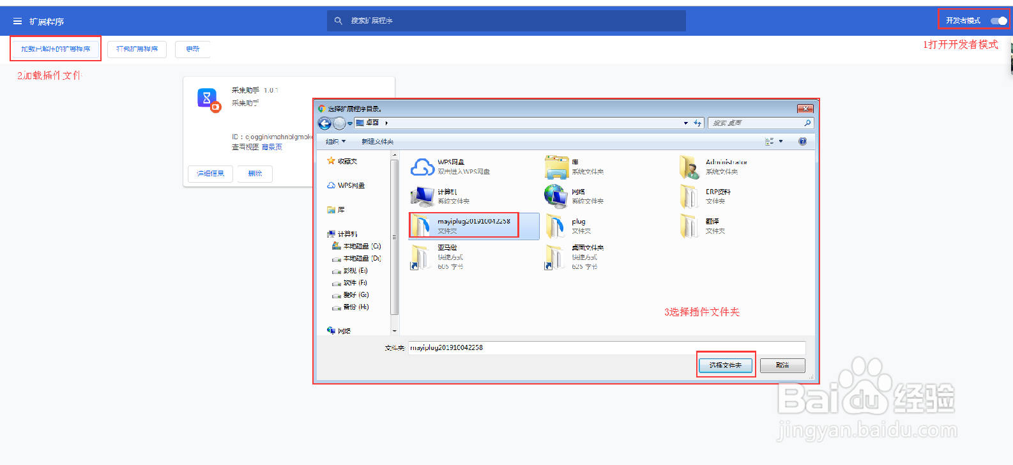The width and height of the screenshot is (1013, 465).
Task: Click the search magnifier icon in the extensions header
Action: [339, 21]
